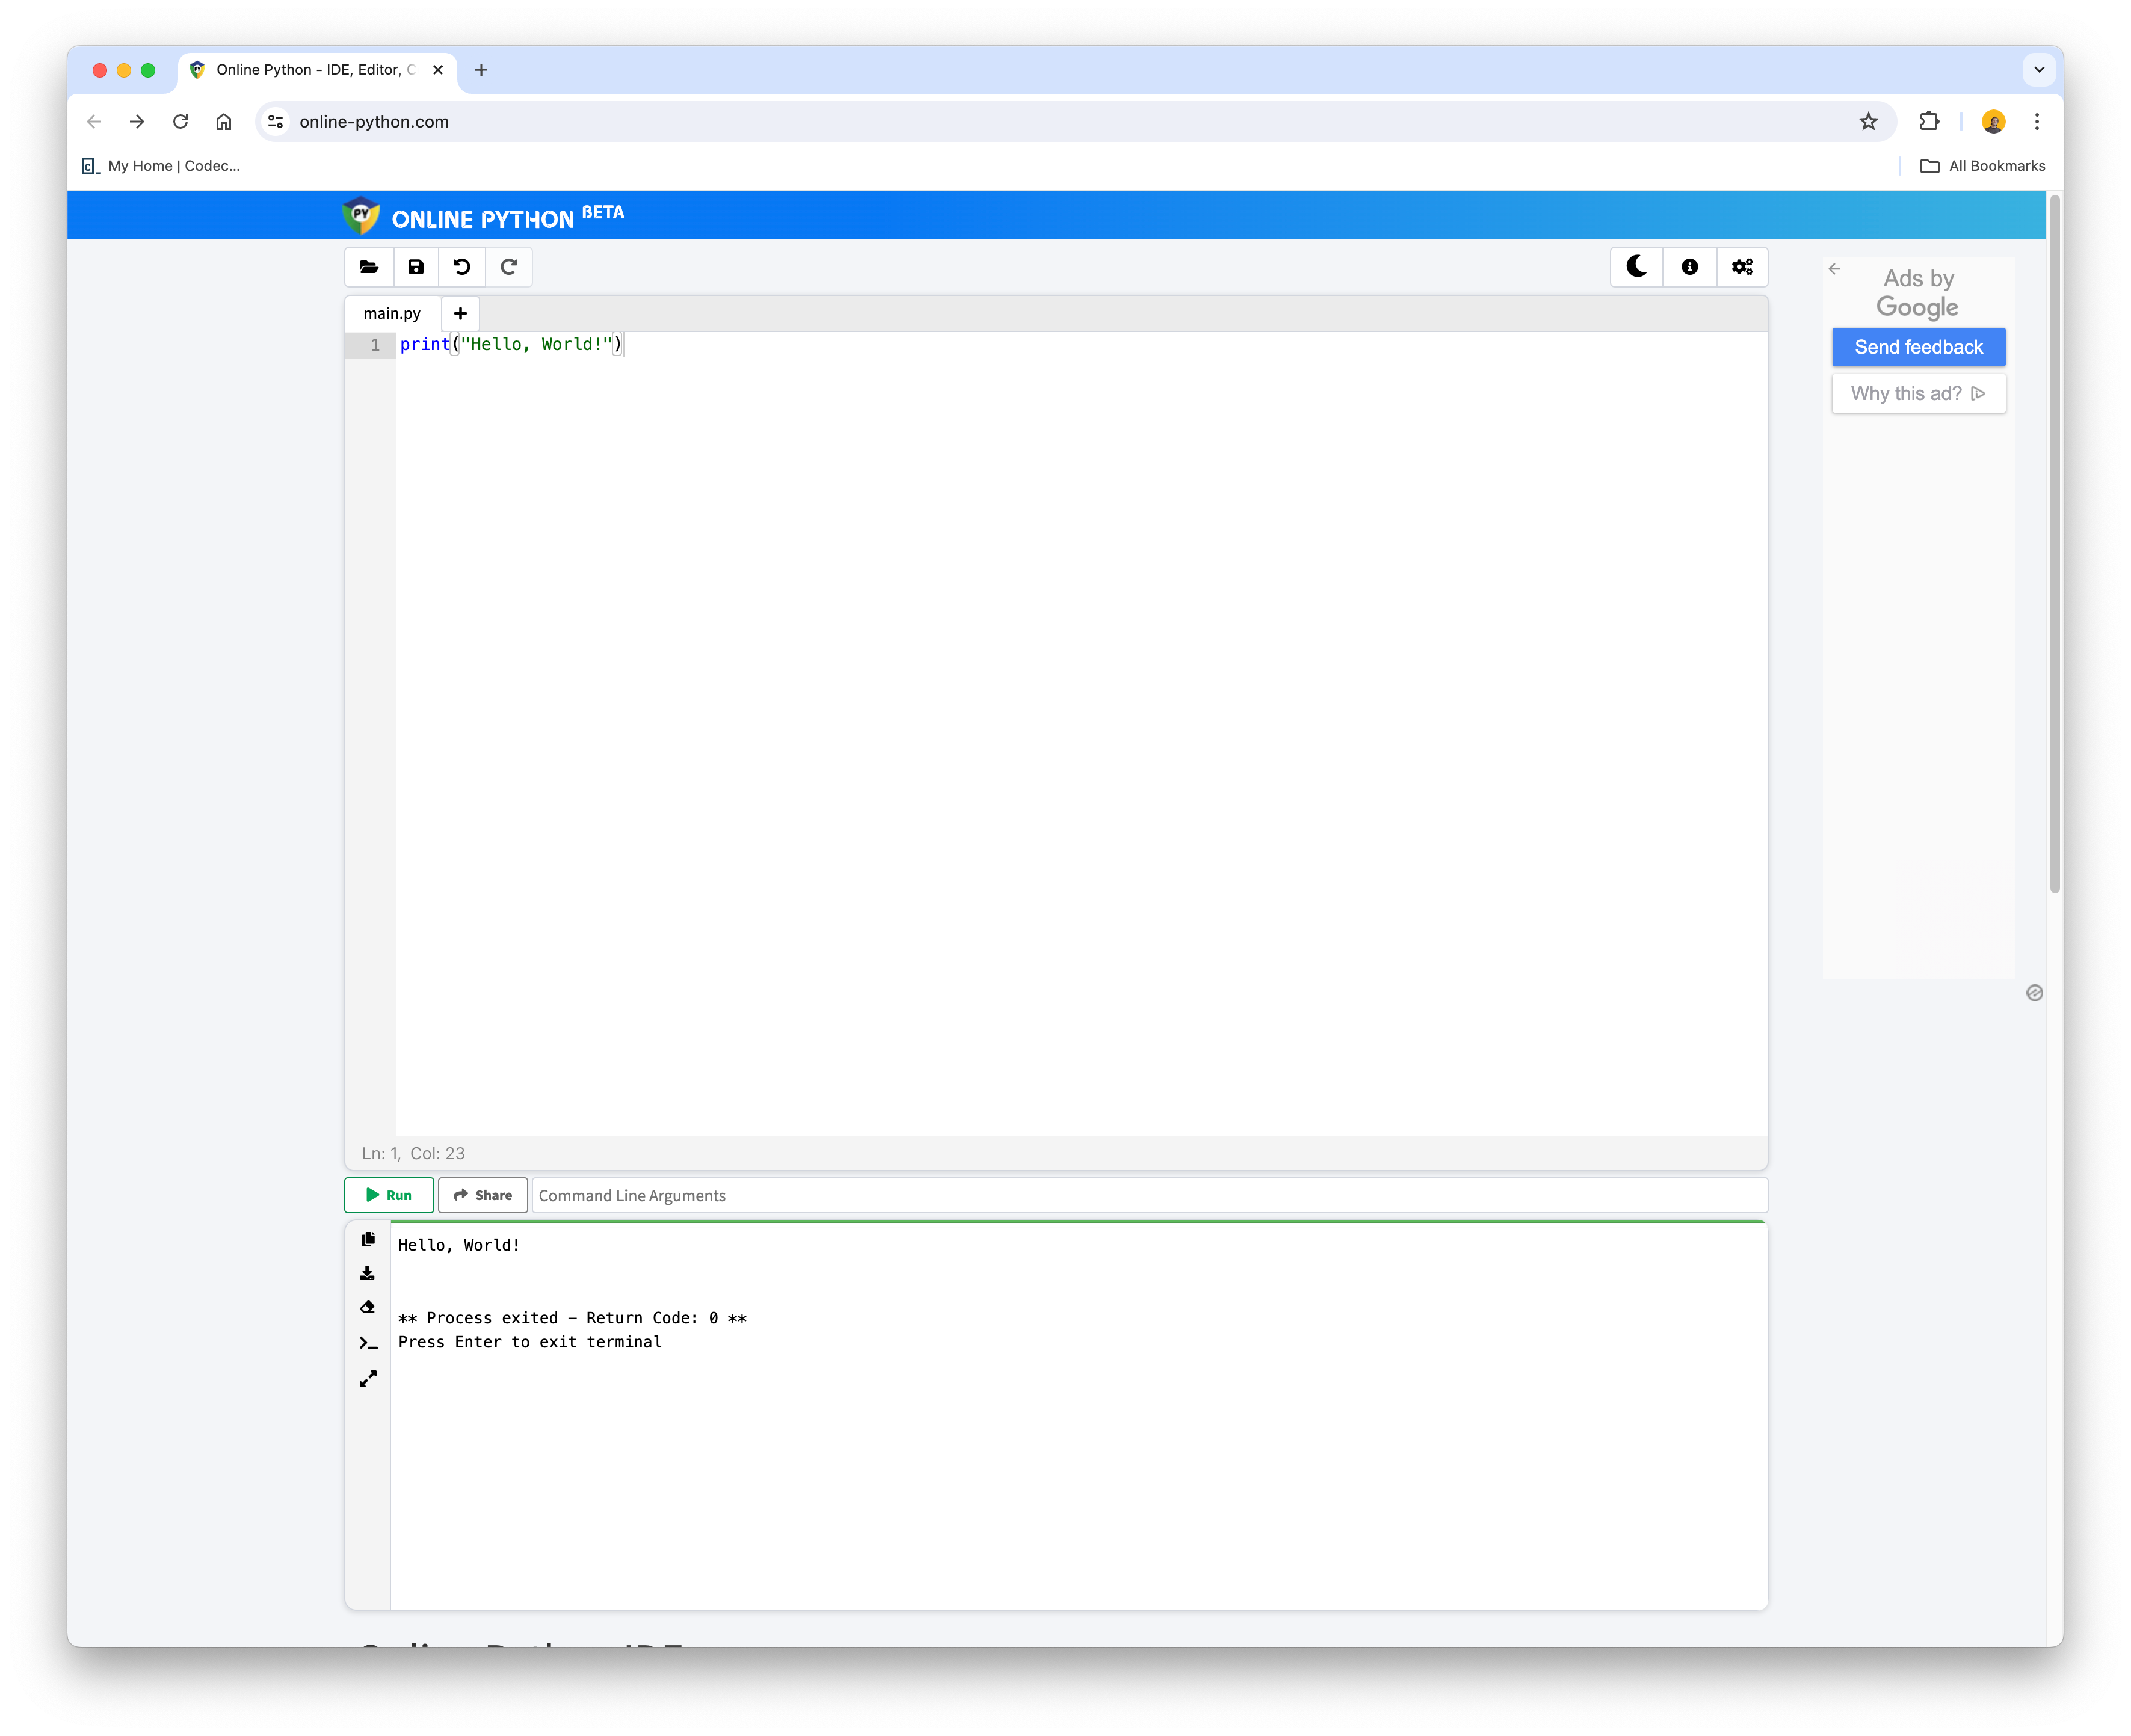Add a new file tab with plus
Image resolution: width=2131 pixels, height=1736 pixels.
click(x=460, y=313)
